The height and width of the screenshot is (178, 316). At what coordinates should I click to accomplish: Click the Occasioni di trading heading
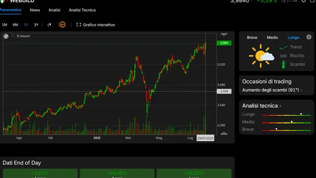(267, 82)
